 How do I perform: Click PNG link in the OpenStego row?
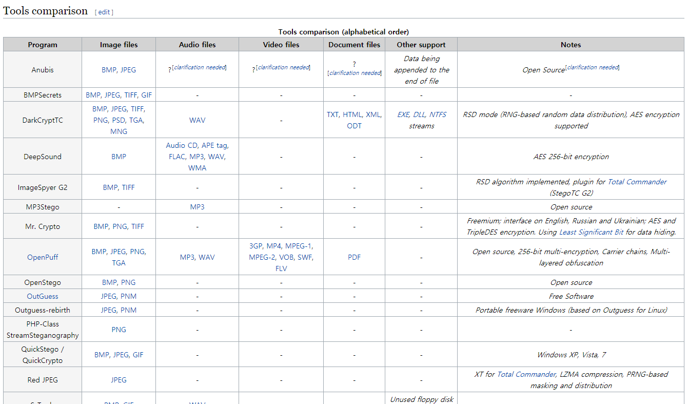[128, 282]
